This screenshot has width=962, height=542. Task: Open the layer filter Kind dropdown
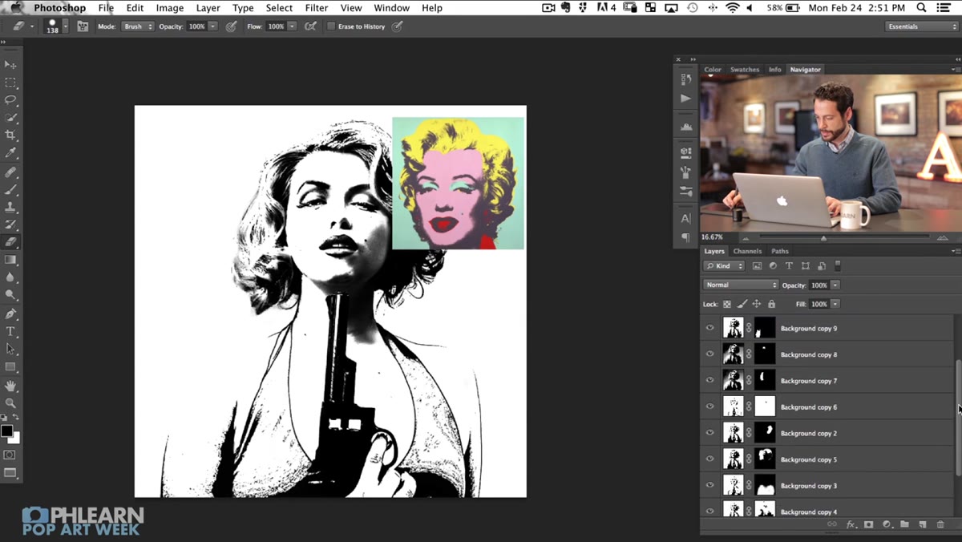tap(724, 265)
